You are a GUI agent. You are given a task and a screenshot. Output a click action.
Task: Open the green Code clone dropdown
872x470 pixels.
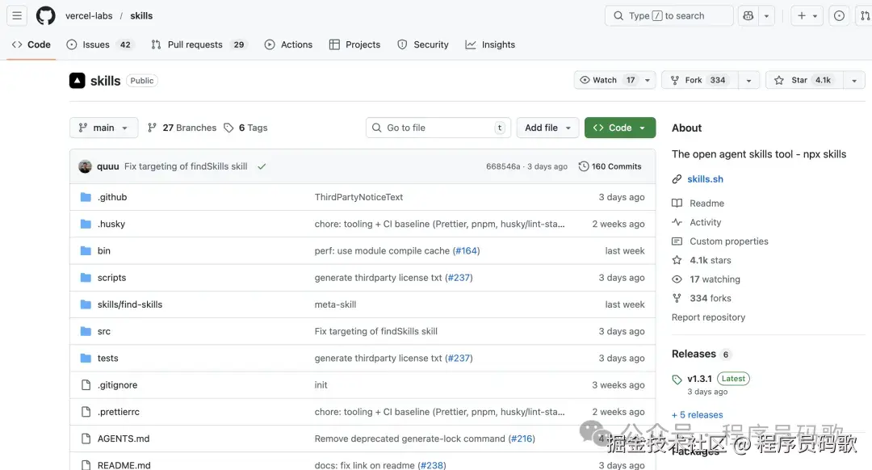620,128
